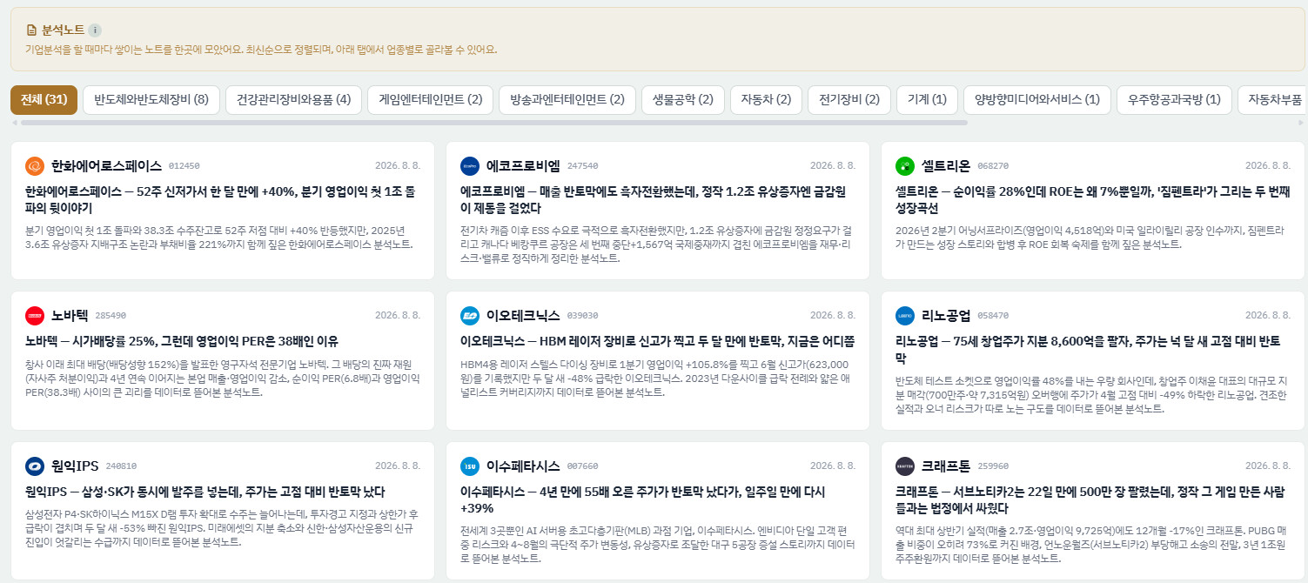This screenshot has height=583, width=1308.
Task: Filter by 양방향미디어와서비스 (1) tab
Action: 1037,99
